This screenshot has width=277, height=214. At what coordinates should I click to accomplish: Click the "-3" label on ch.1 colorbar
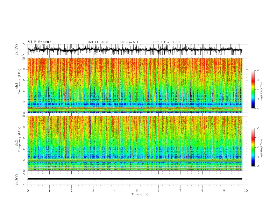tap(258, 70)
